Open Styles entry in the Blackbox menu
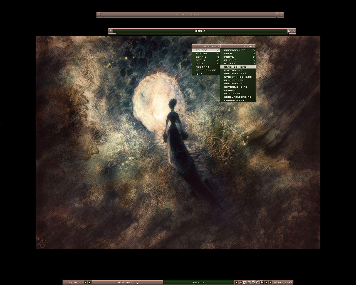356x285 pixels. click(206, 53)
